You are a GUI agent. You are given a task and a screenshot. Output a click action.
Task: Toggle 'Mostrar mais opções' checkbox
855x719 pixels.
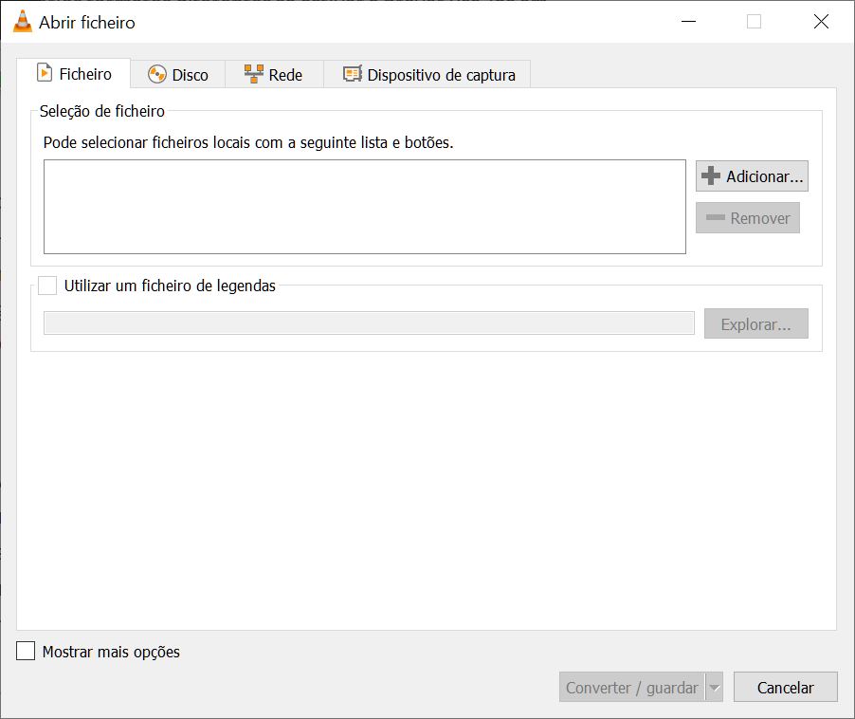coord(26,651)
